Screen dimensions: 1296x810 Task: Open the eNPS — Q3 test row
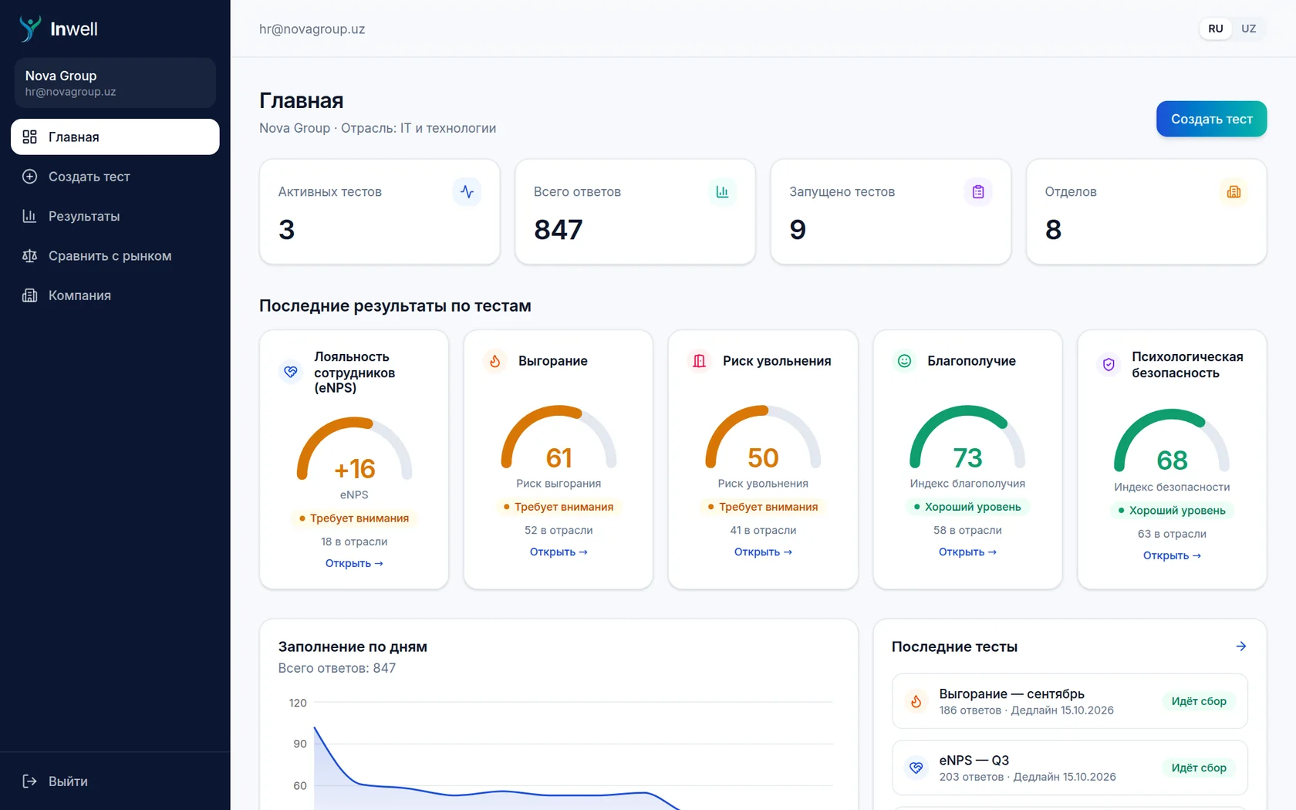coord(1069,768)
